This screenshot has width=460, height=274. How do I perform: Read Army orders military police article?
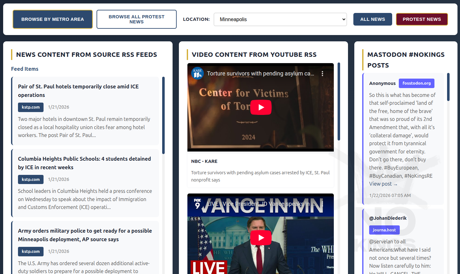[x=85, y=235]
